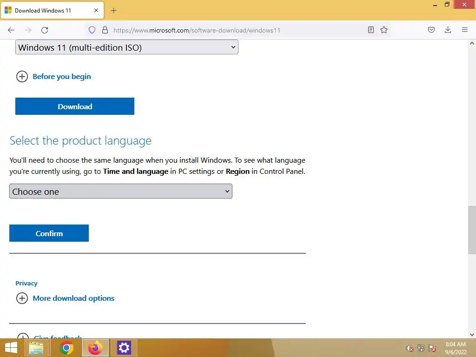Open the Choose one language dropdown
Image resolution: width=476 pixels, height=357 pixels.
(x=121, y=191)
